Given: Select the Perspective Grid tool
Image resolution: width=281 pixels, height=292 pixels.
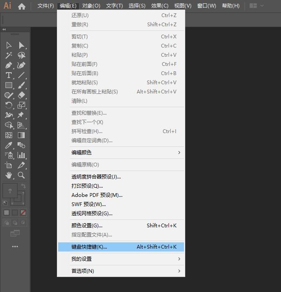Looking at the screenshot, I should [21, 125].
